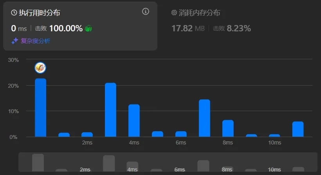Screen dimensions: 321x175
Task: Click the chip icon beside 消耗内存分布
Action: (174, 13)
